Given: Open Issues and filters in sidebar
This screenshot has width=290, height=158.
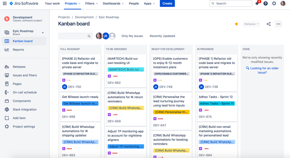Looking at the screenshot, I should (x=24, y=75).
